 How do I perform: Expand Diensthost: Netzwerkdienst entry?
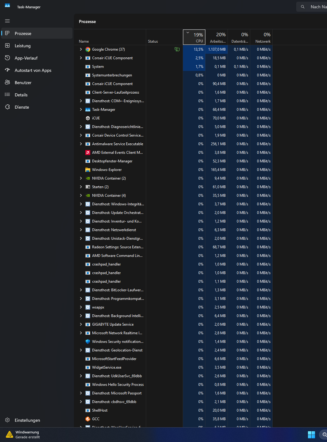(81, 230)
